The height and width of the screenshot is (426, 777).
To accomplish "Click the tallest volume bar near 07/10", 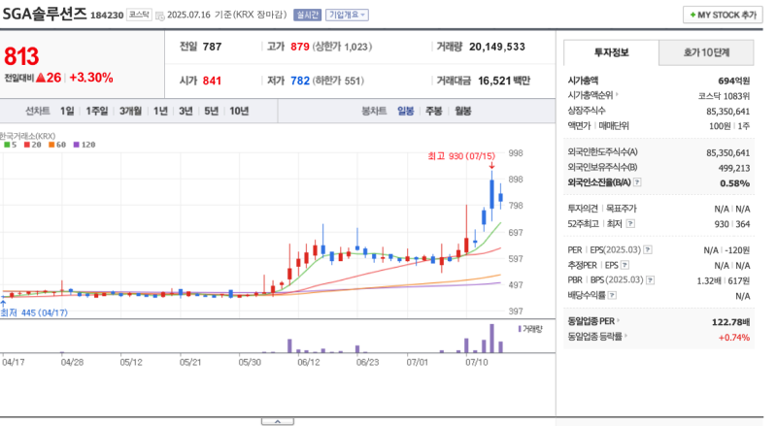I will click(x=491, y=339).
